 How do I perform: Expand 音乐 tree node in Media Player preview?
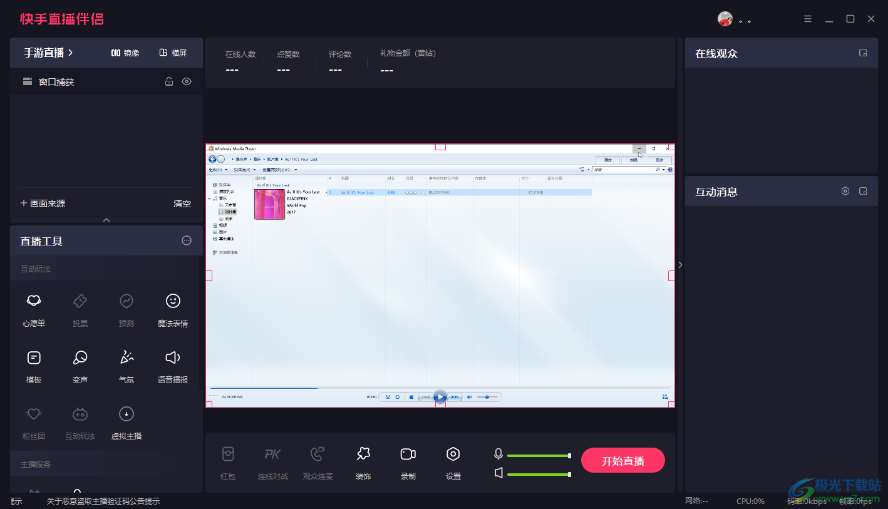coord(209,198)
